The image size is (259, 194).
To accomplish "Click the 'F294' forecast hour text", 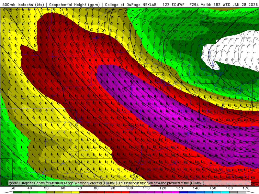I will coord(194,5).
